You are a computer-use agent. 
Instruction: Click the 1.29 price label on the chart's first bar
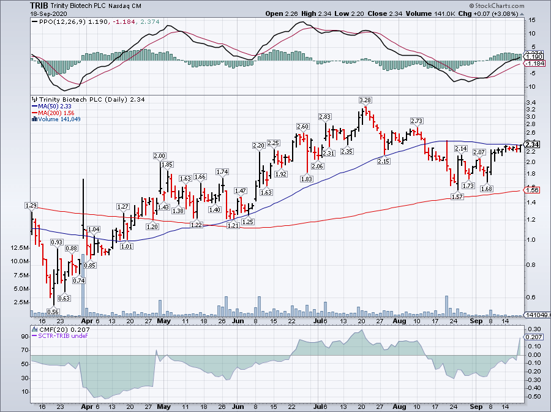click(31, 205)
